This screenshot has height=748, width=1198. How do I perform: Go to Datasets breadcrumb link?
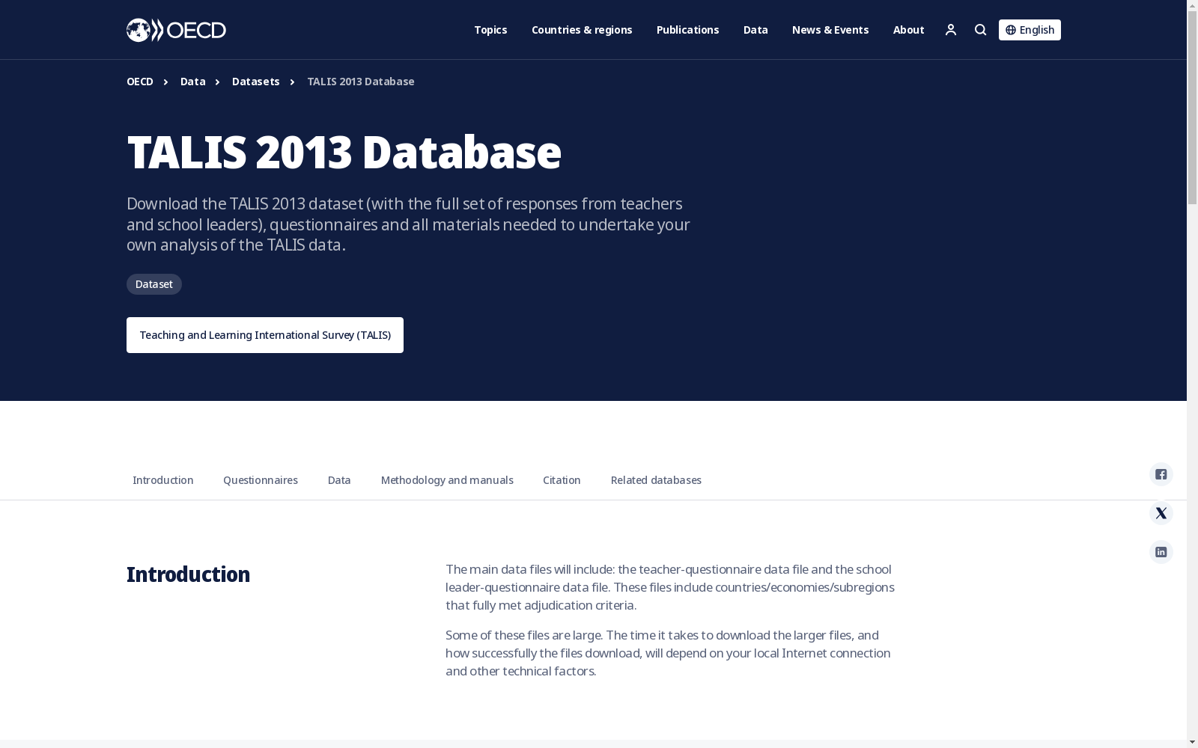[x=255, y=82]
